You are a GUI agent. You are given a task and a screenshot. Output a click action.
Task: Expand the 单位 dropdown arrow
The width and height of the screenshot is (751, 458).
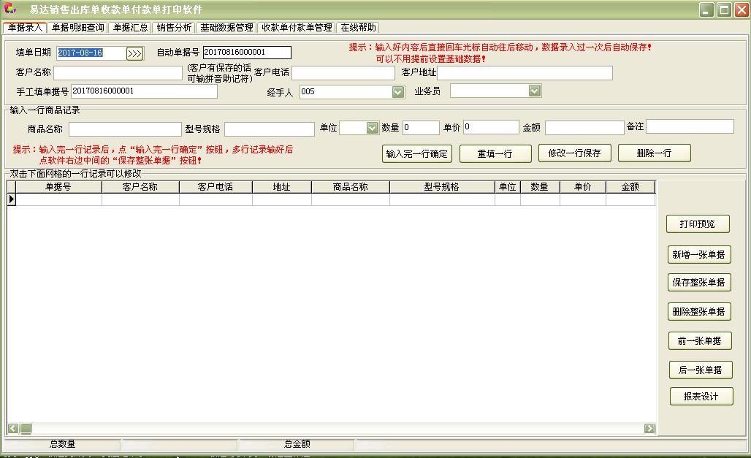click(x=372, y=128)
